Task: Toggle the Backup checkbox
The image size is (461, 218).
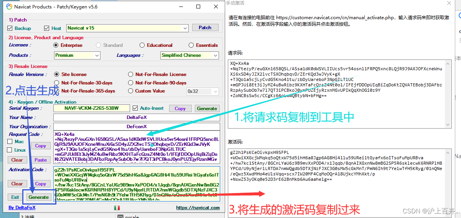Action: point(10,28)
